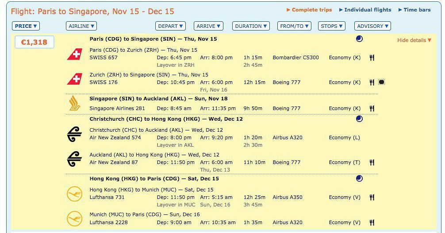The image size is (445, 233).
Task: Switch to Time bars view
Action: 414,10
